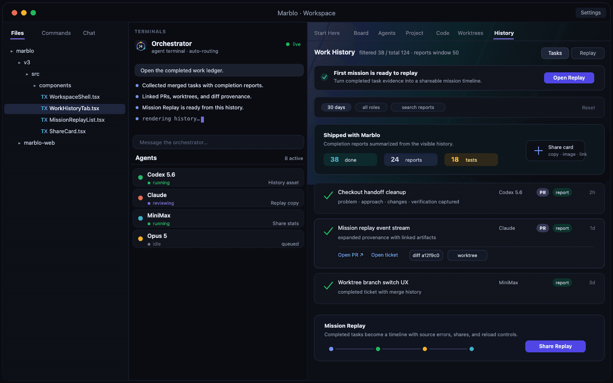Click the yellow Mission Replay timeline marker
The image size is (613, 383).
click(x=425, y=349)
